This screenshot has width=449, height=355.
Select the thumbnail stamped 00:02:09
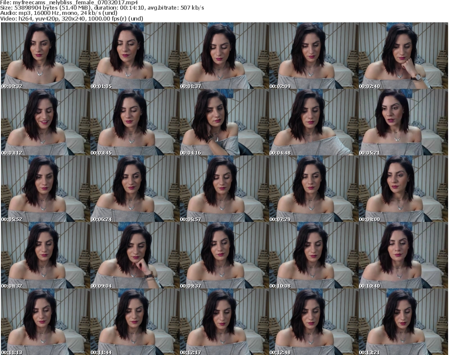coord(314,56)
